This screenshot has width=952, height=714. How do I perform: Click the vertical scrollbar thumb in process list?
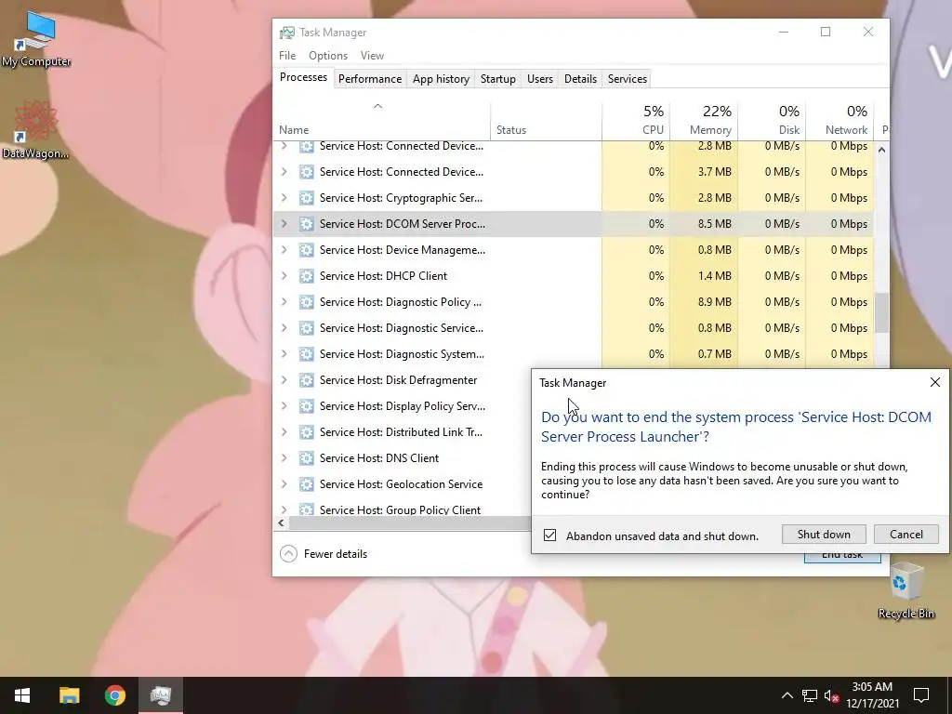[x=881, y=312]
